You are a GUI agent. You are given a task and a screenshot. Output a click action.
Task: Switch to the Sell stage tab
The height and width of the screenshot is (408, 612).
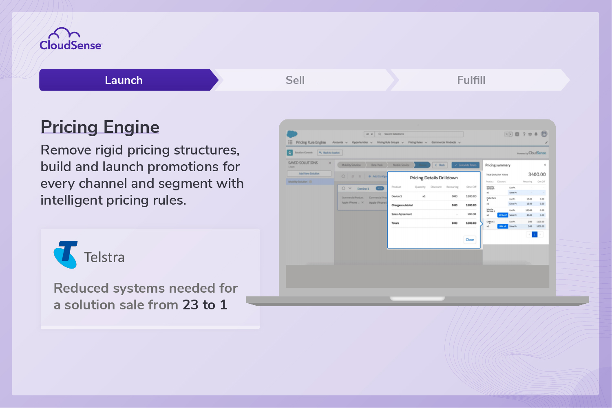[295, 80]
